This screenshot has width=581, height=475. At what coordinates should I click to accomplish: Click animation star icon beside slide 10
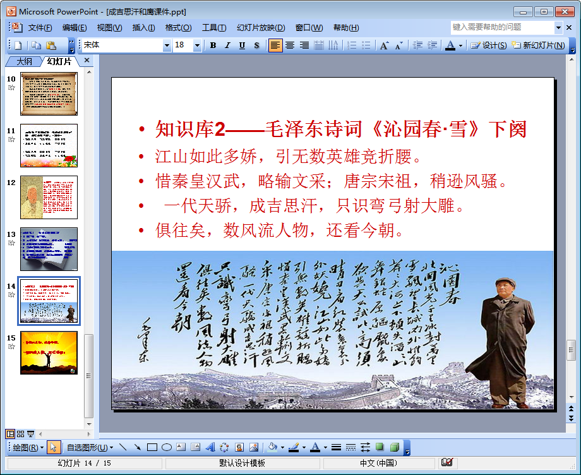(11, 88)
